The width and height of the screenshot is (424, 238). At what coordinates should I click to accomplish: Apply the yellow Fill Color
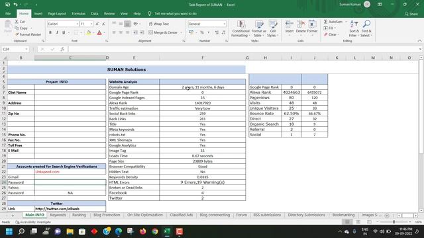tap(88, 32)
